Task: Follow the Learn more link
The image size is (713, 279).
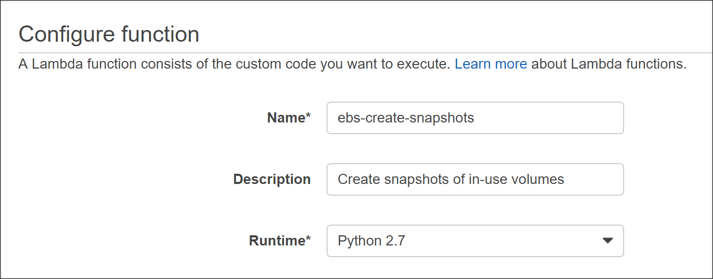Action: 491,65
